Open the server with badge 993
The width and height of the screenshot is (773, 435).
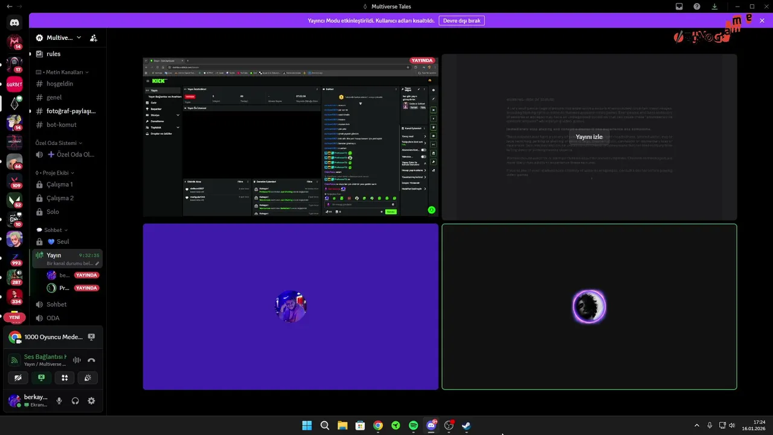(14, 259)
